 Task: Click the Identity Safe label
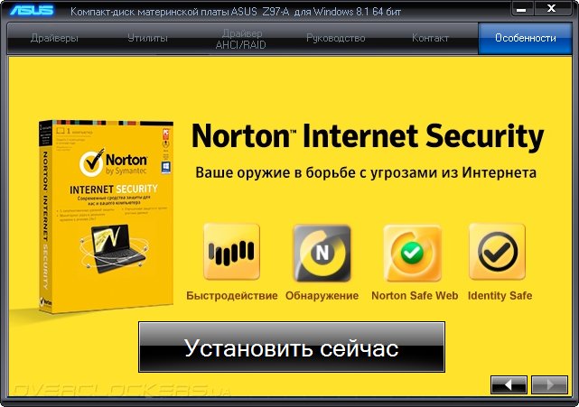pyautogui.click(x=500, y=296)
